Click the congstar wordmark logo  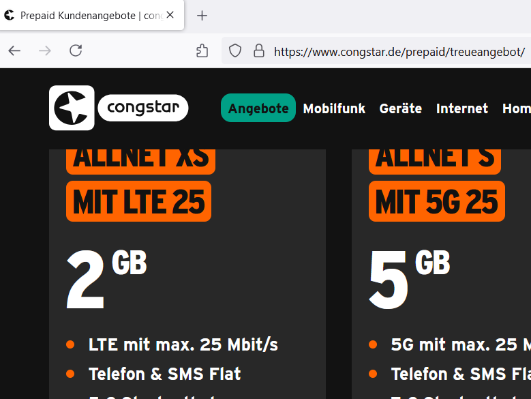[x=143, y=108]
